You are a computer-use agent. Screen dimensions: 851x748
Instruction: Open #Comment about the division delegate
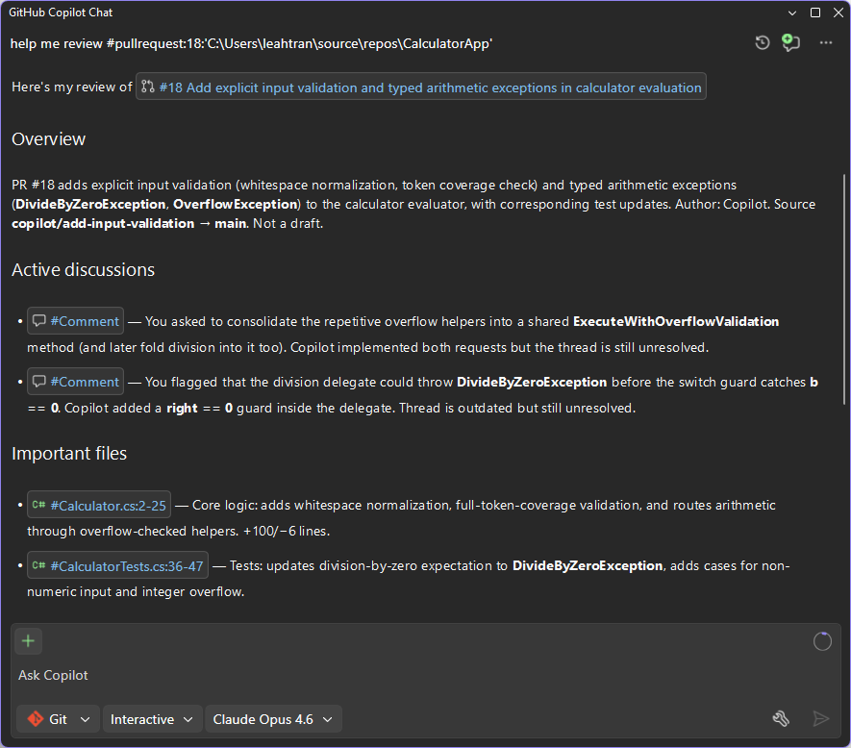click(75, 382)
